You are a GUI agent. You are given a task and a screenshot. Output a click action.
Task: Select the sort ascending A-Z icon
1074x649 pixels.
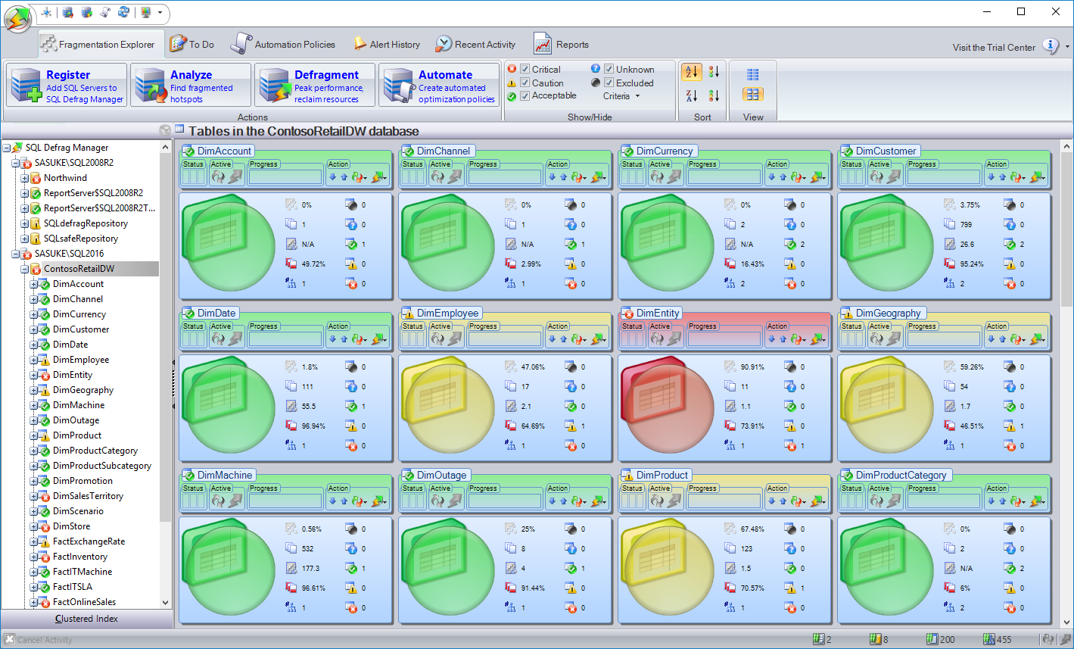[x=692, y=72]
